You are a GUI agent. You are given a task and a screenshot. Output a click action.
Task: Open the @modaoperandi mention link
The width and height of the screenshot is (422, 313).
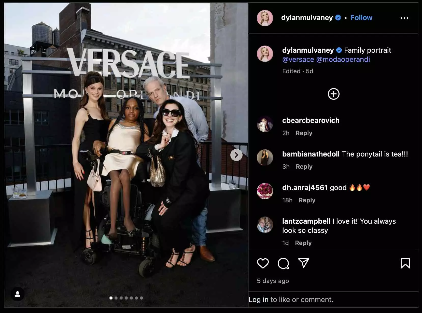[x=343, y=59]
